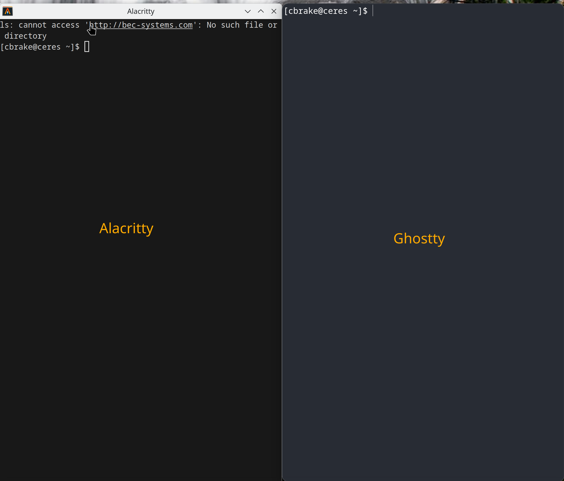Viewport: 564px width, 481px height.
Task: Click 'No such file or' text in Alacritty
Action: point(242,25)
